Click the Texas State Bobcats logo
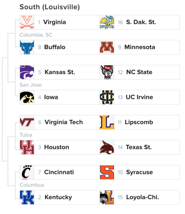Viewport: 185px width, 214px height. coord(107,147)
